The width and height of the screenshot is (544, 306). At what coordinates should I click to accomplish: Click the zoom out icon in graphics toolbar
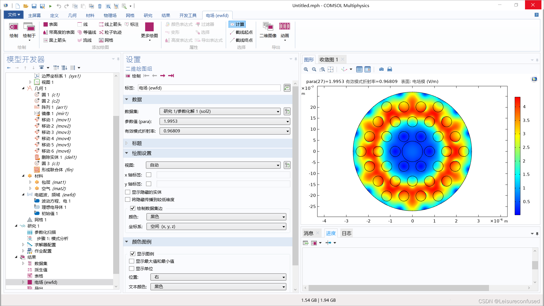pos(314,69)
